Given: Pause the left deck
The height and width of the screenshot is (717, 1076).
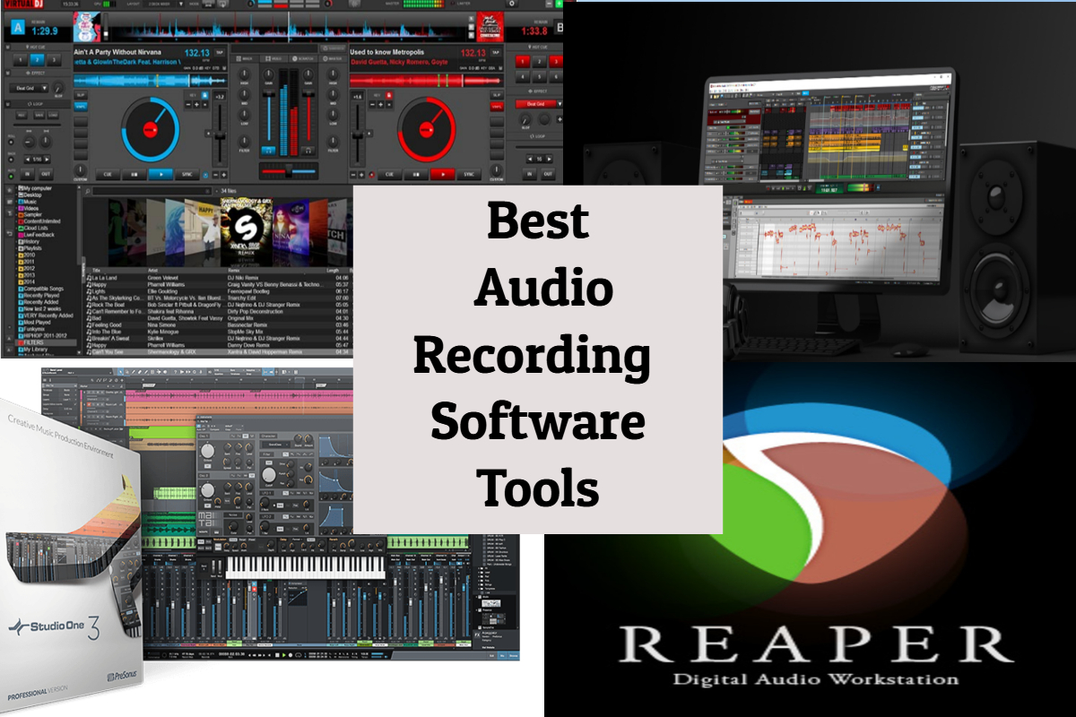Looking at the screenshot, I should point(134,175).
